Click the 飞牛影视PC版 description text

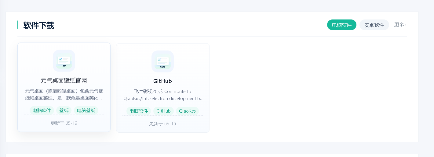click(x=163, y=95)
